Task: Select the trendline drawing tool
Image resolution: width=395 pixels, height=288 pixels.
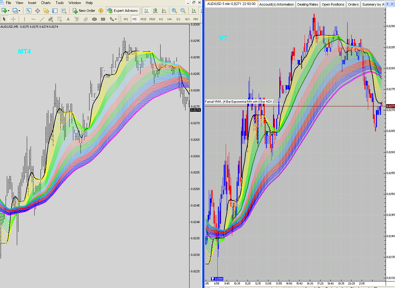Action: tap(42, 19)
